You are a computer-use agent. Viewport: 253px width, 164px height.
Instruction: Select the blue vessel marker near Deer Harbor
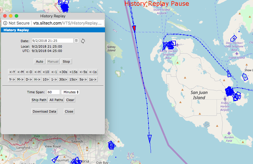(x=233, y=38)
